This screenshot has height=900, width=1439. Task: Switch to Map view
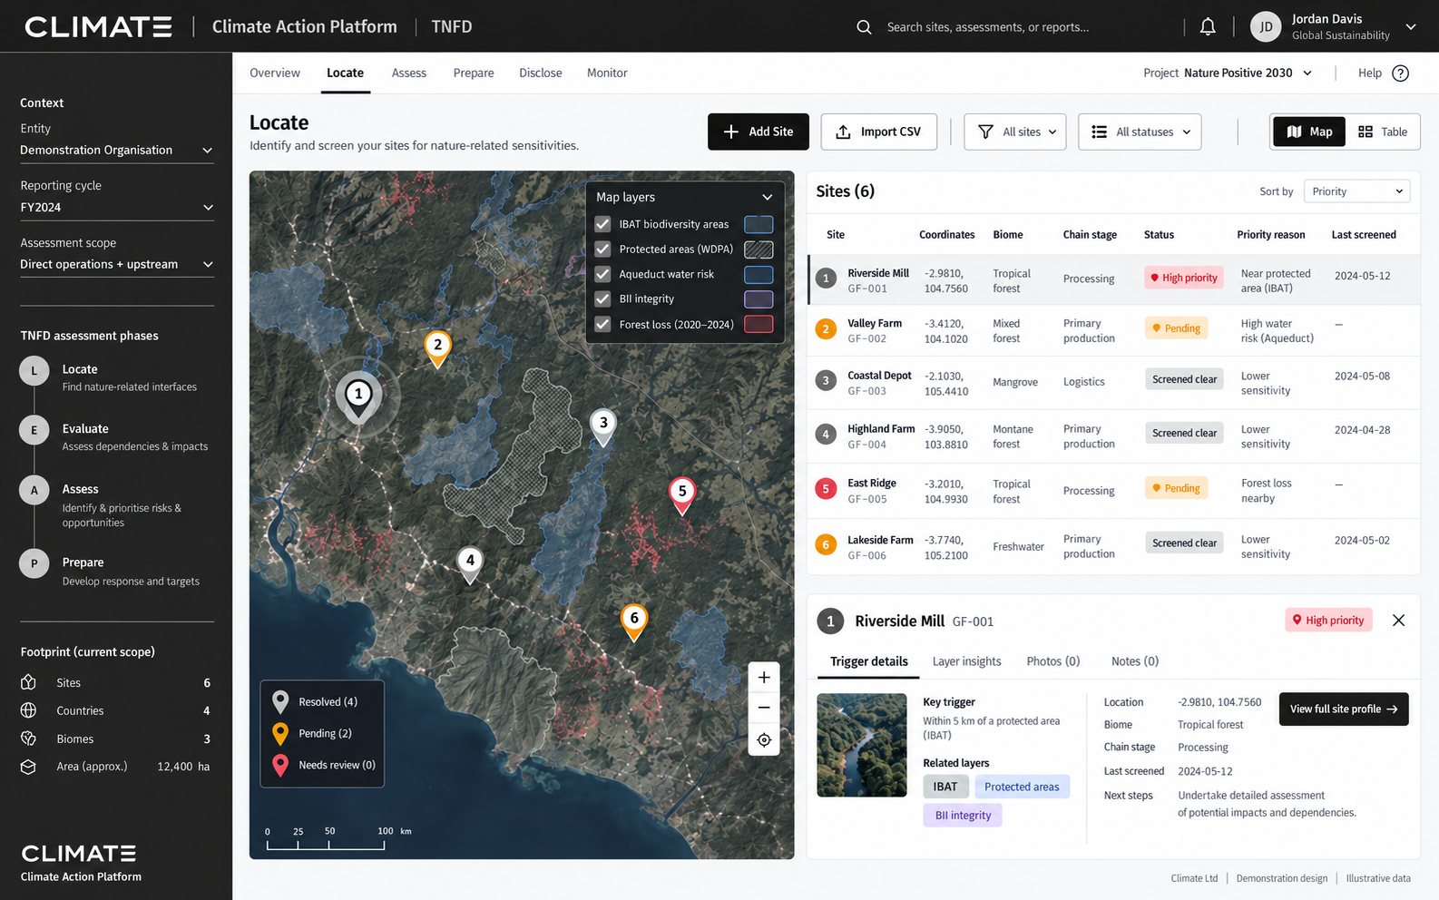[x=1309, y=132]
